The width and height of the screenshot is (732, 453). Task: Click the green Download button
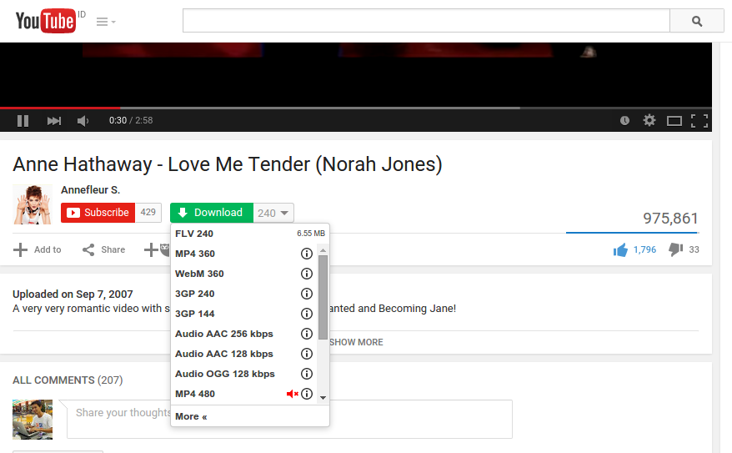211,213
